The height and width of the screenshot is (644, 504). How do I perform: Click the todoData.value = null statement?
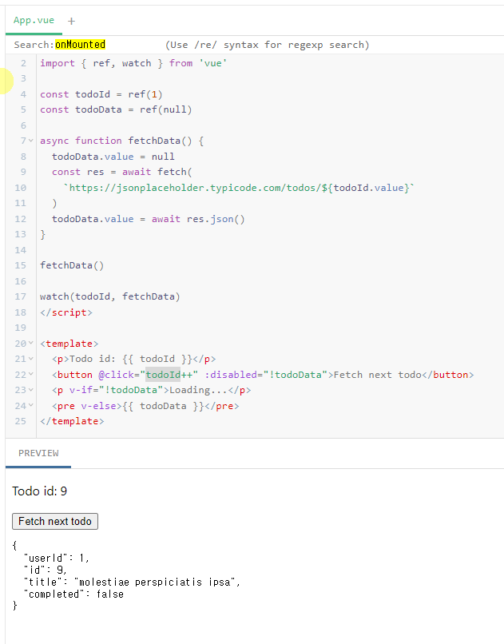113,157
